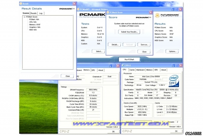203x136 pixels.
Task: Click the Save as button
Action: click(144, 45)
